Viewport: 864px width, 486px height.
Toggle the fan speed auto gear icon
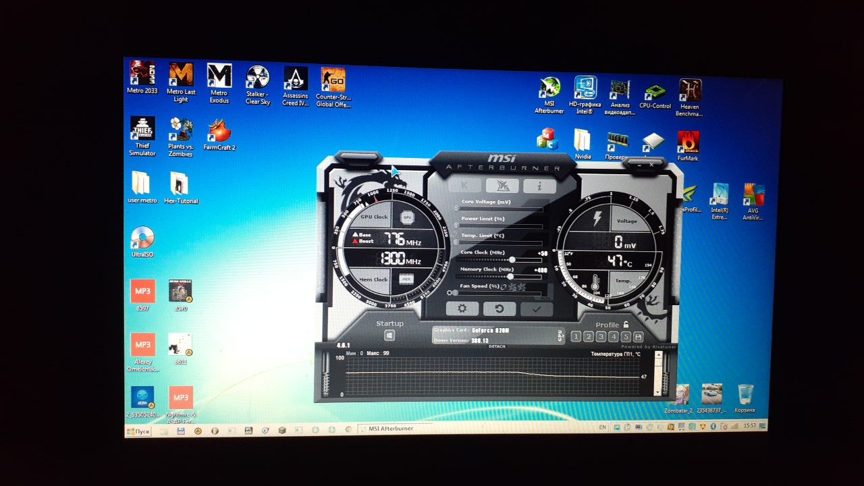coord(450,292)
